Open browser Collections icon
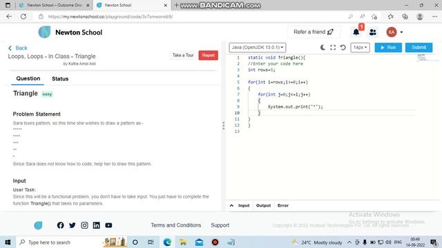This screenshot has width=442, height=248. click(x=405, y=17)
